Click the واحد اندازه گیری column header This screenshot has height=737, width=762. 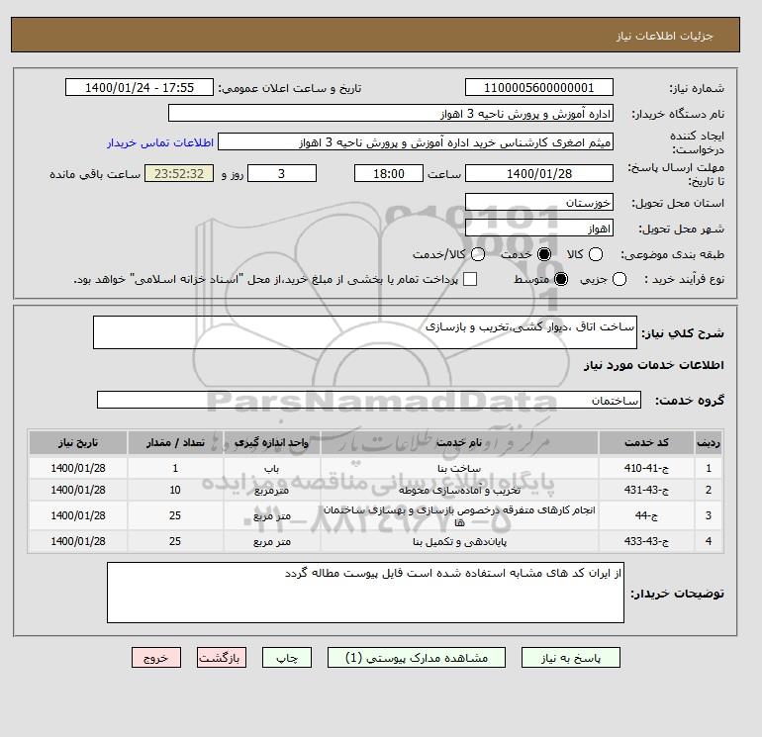coord(272,442)
